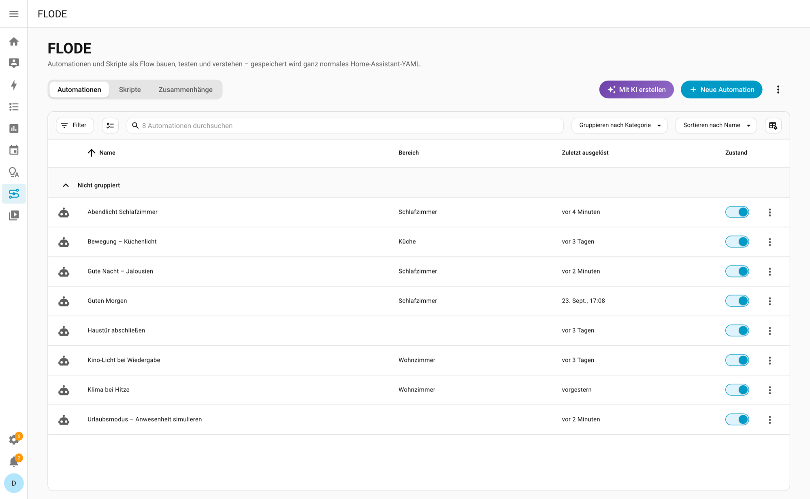Open the hamburger sidebar menu
Screen dimensions: 810x499
tap(14, 14)
